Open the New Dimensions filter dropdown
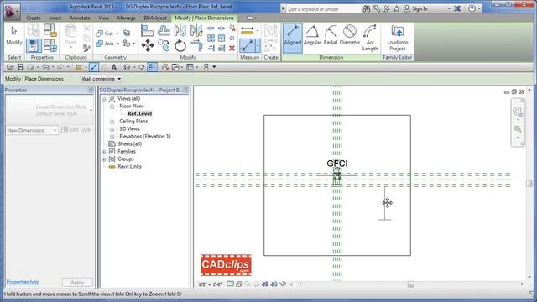Viewport: 537px width, 302px height. pos(32,131)
